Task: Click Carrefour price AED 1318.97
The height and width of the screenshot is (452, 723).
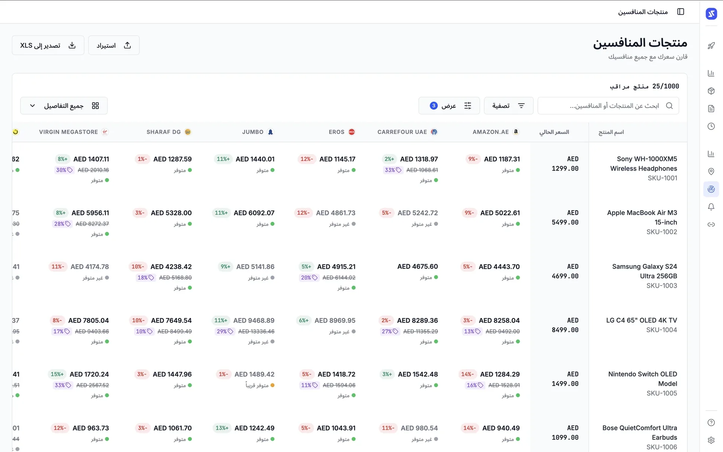Action: [x=419, y=159]
